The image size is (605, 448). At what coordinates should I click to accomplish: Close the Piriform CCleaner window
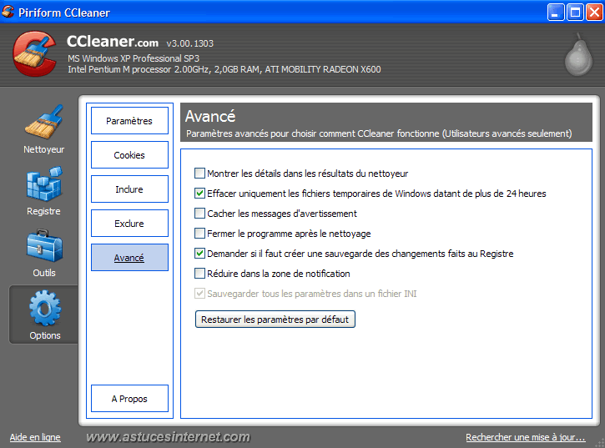tap(594, 13)
